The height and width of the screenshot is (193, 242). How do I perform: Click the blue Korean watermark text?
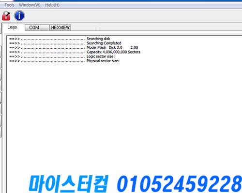pos(68,184)
